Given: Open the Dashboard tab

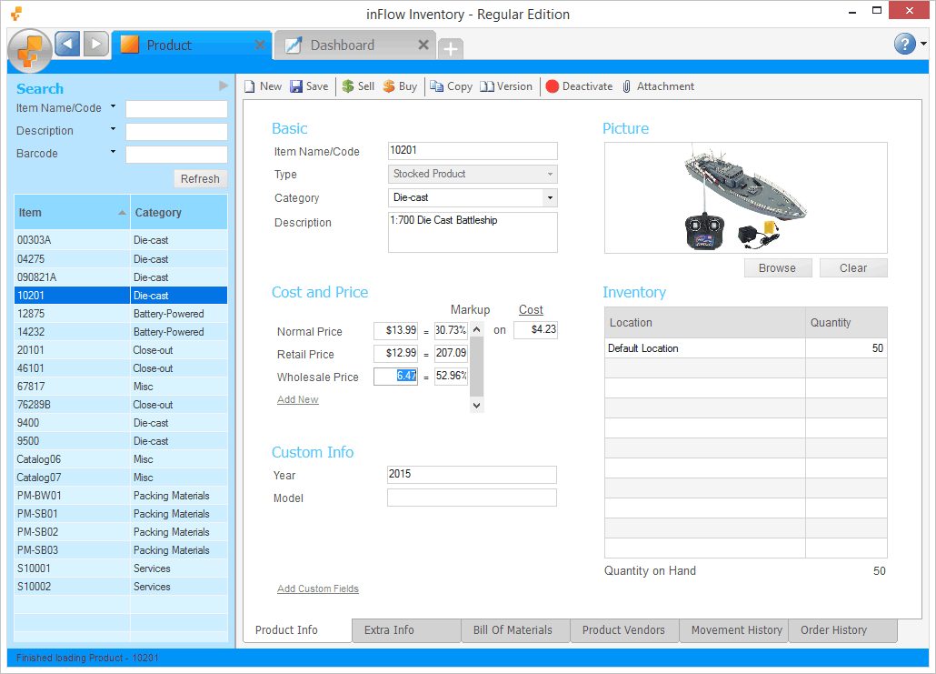Looking at the screenshot, I should (343, 45).
